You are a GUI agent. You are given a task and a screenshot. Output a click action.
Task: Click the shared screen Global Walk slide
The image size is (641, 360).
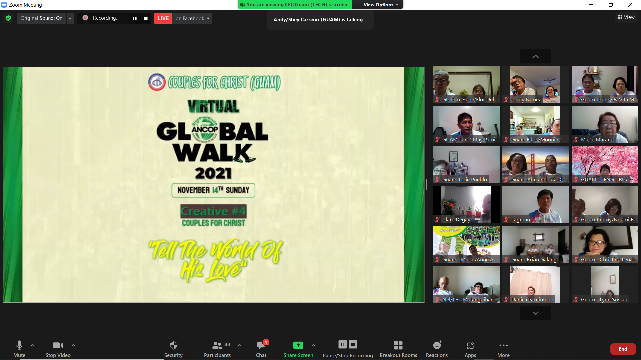coord(214,184)
